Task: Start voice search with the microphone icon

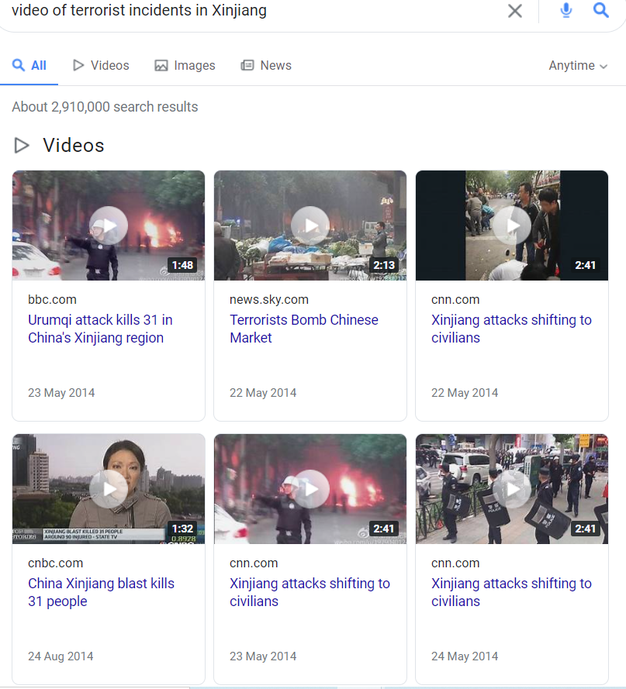Action: point(566,10)
